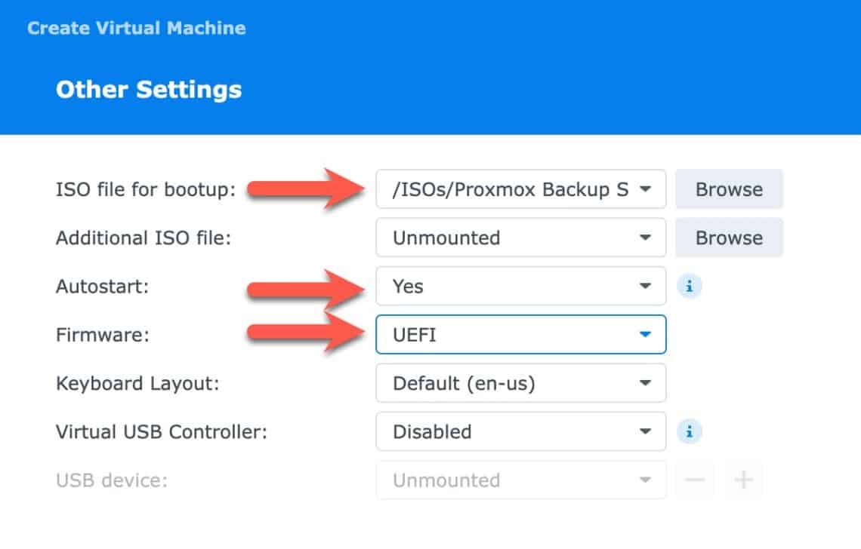The image size is (861, 549).
Task: Click the plus icon for USB device
Action: point(744,480)
